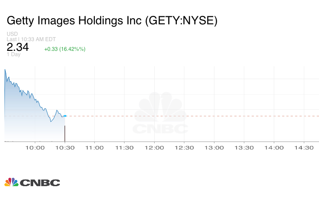This screenshot has height=199, width=319.
Task: Click the blue current price marker dot
Action: point(65,116)
